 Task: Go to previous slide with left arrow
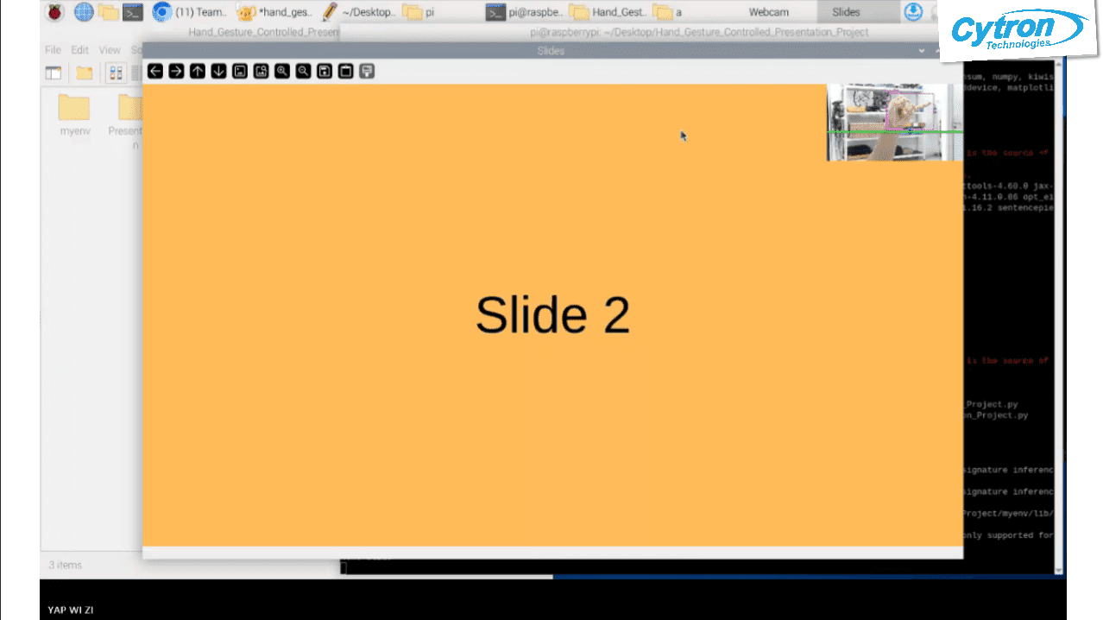pyautogui.click(x=154, y=71)
